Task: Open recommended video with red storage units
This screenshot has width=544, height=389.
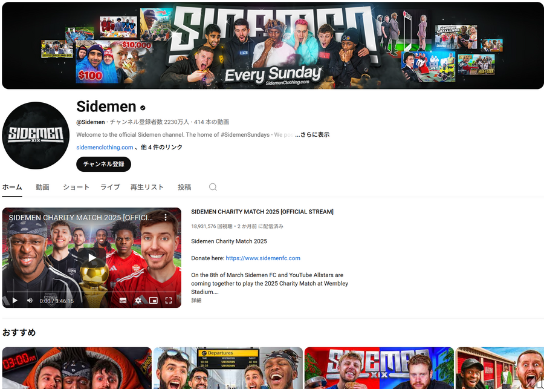Action: [500, 368]
